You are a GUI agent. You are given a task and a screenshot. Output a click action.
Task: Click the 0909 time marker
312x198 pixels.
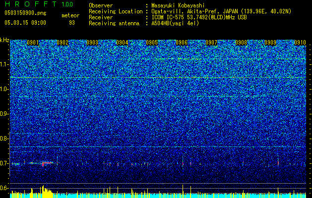pyautogui.click(x=270, y=43)
